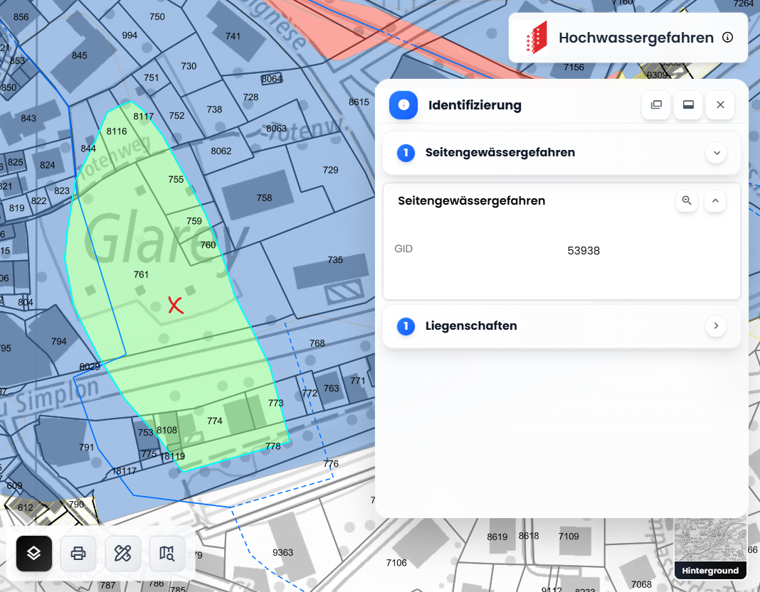Expand the Liegenschaften section
760x592 pixels.
716,326
